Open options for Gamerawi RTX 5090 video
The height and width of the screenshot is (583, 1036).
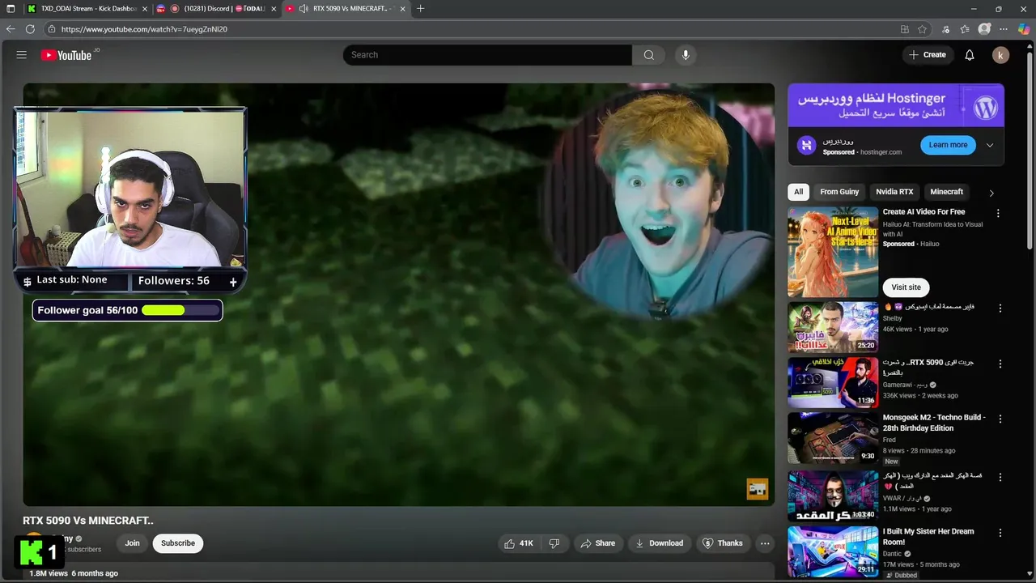click(1000, 364)
